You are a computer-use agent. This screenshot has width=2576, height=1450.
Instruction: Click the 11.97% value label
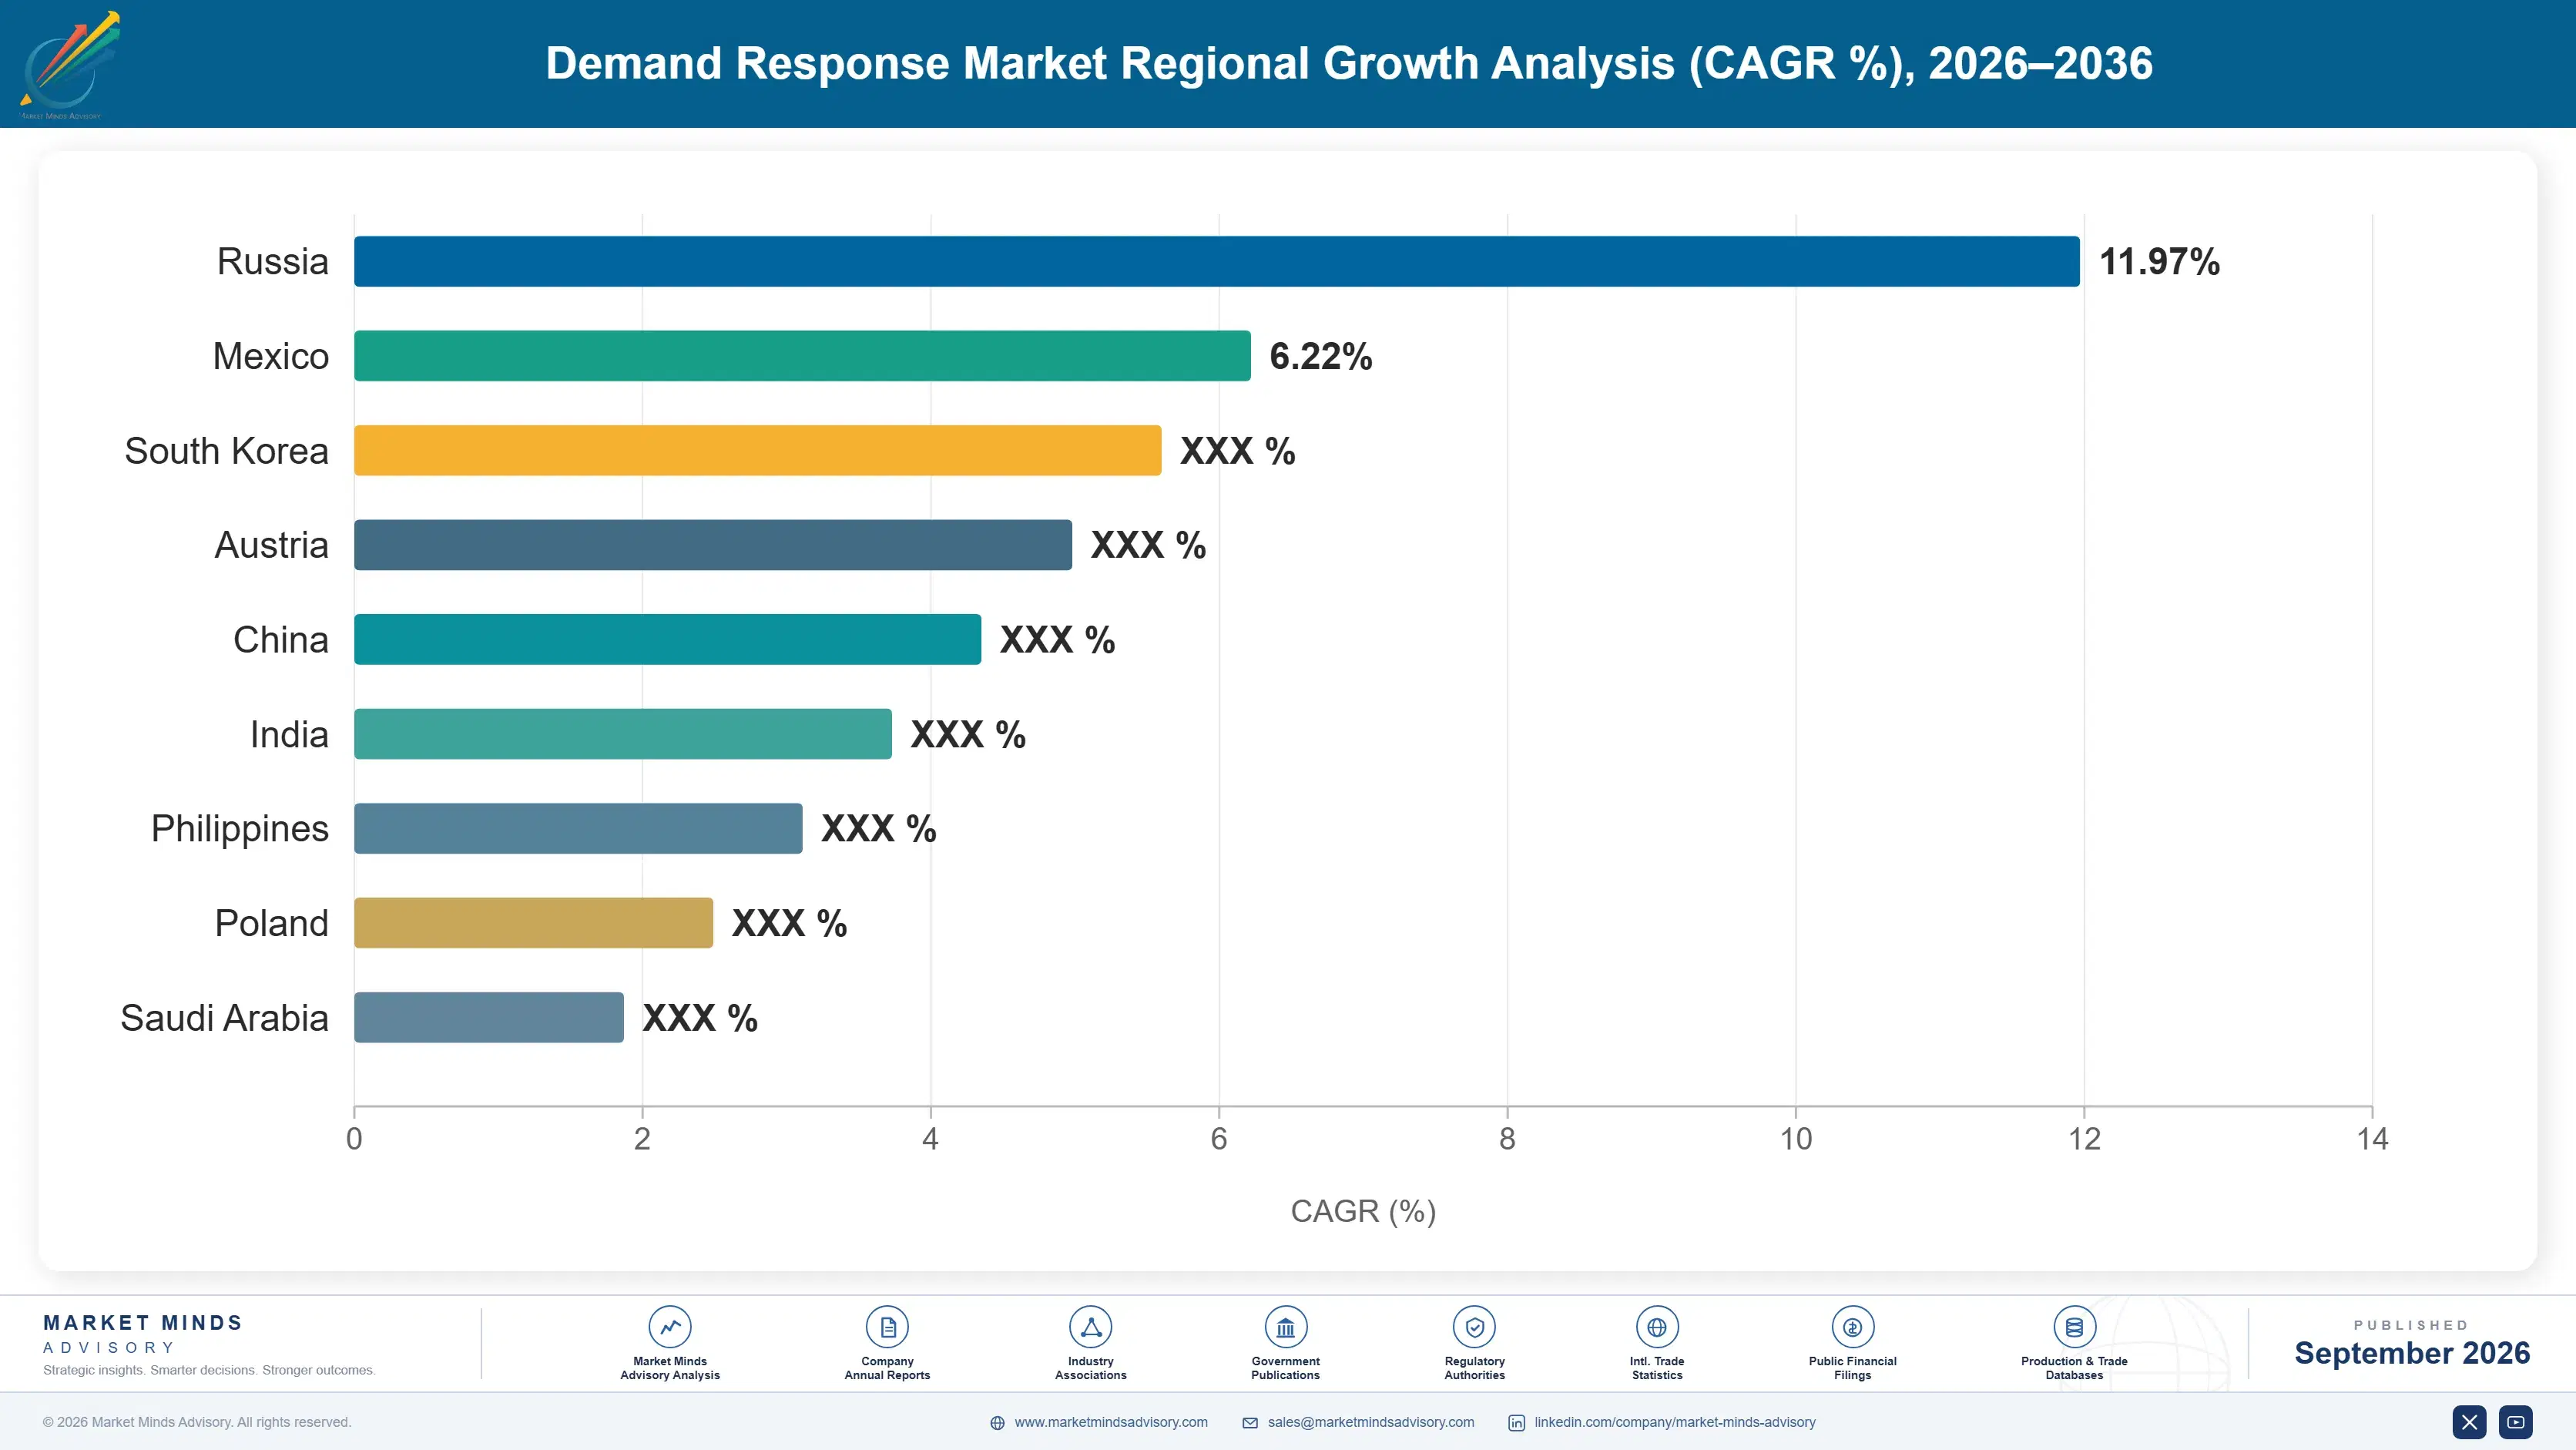(x=2159, y=262)
